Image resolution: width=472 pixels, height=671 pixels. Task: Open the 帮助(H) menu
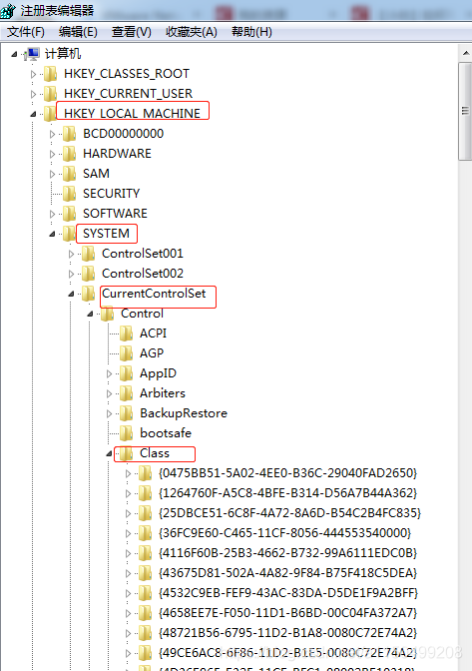point(251,32)
